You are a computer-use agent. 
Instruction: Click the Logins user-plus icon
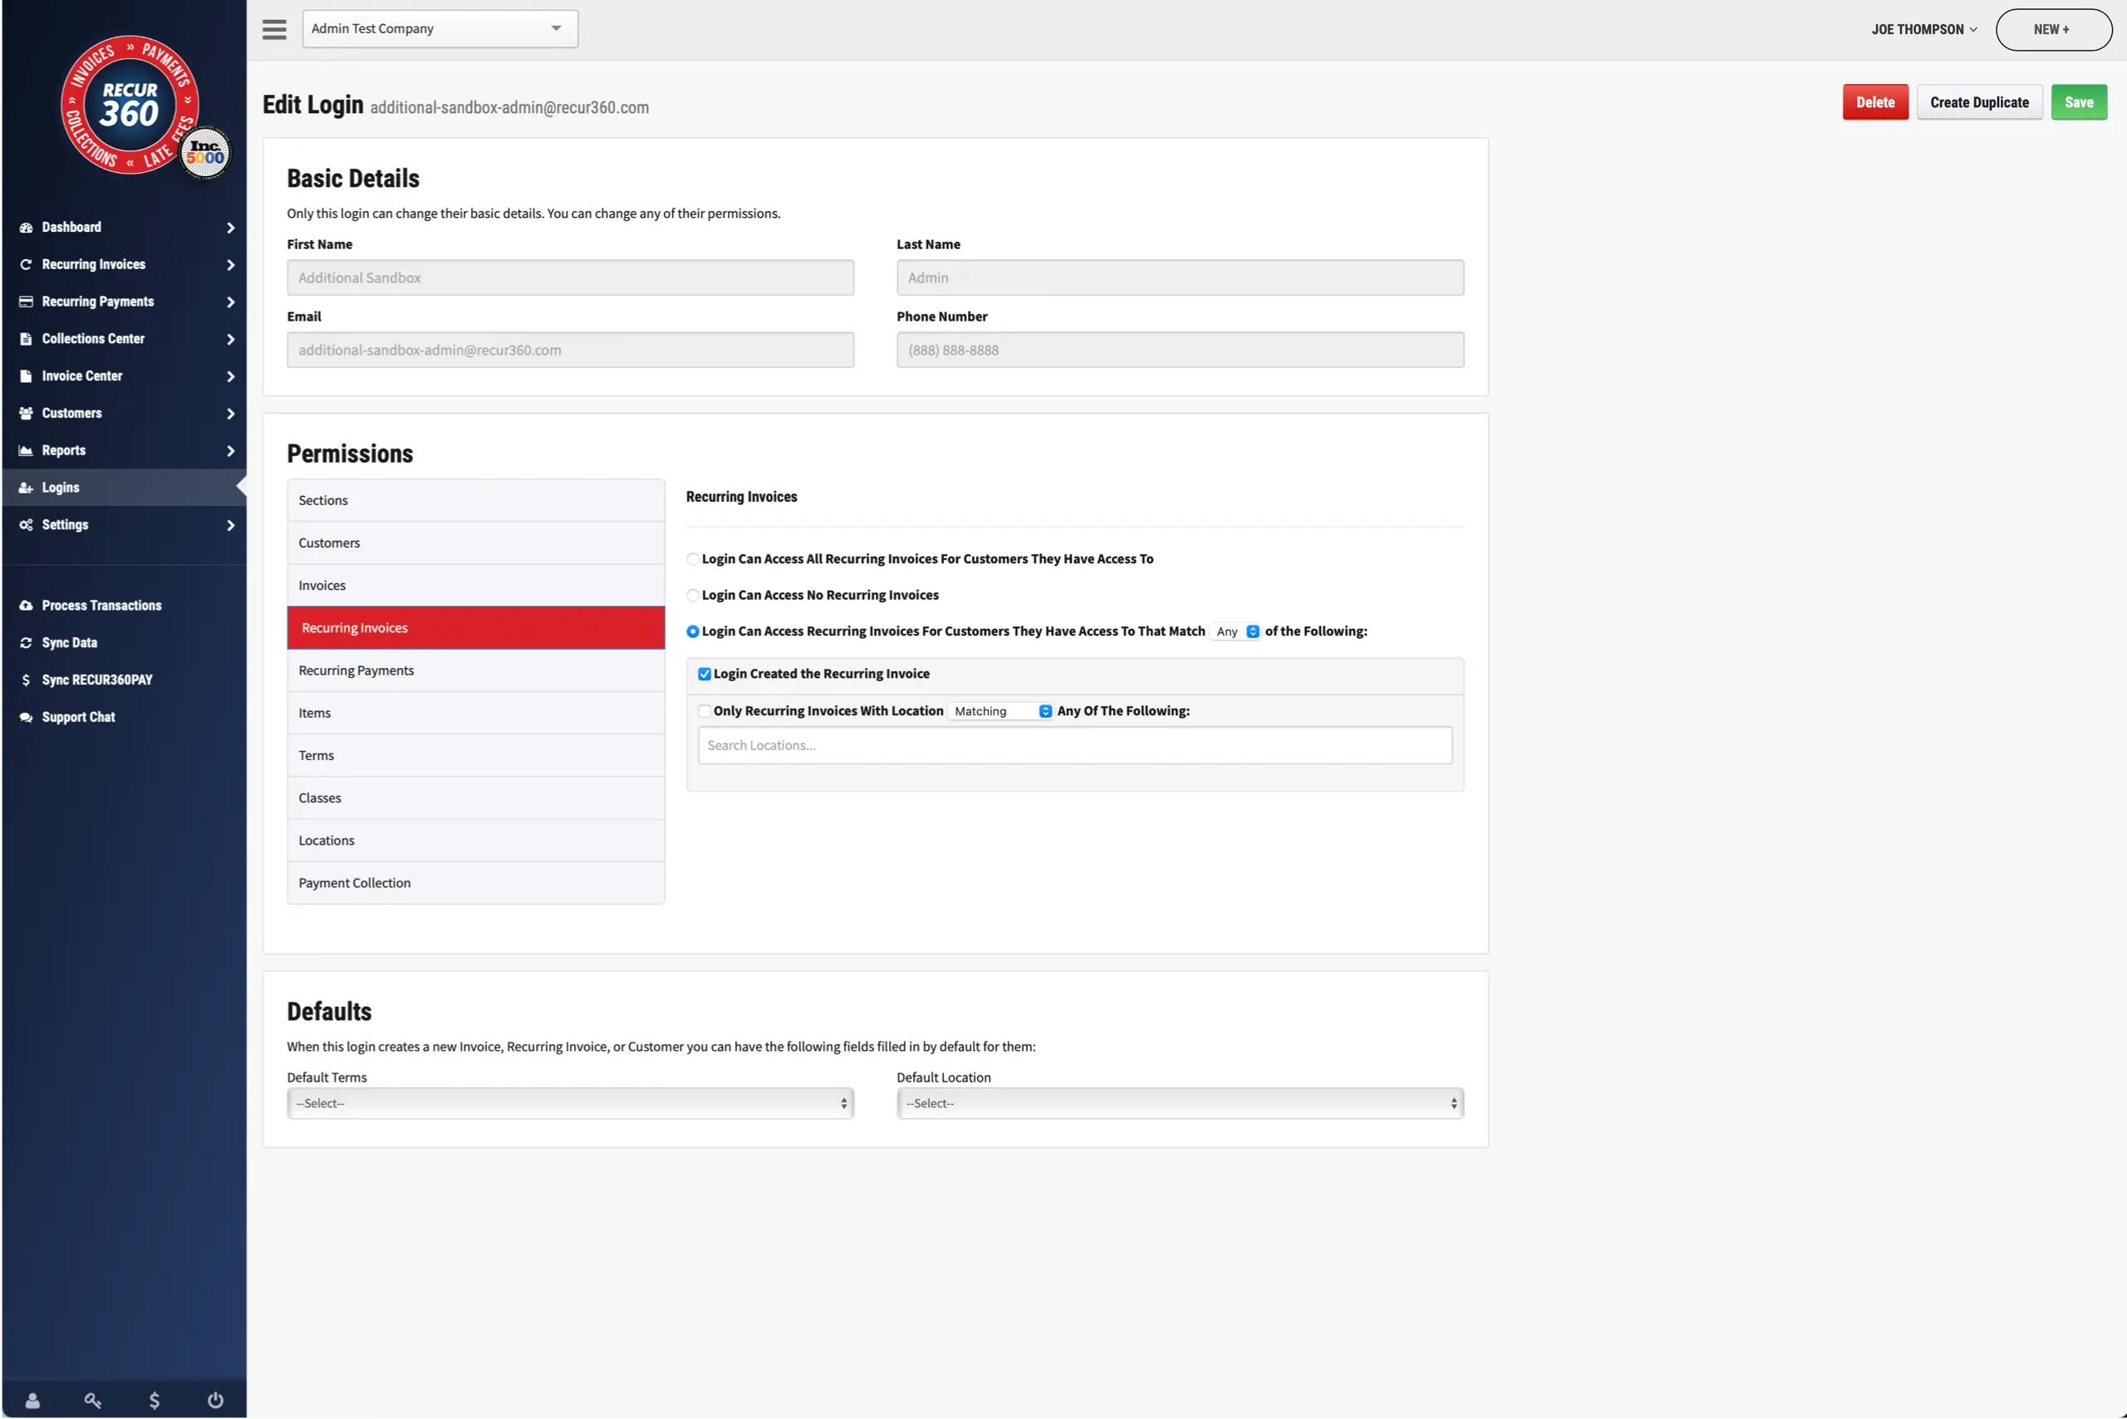click(x=26, y=487)
